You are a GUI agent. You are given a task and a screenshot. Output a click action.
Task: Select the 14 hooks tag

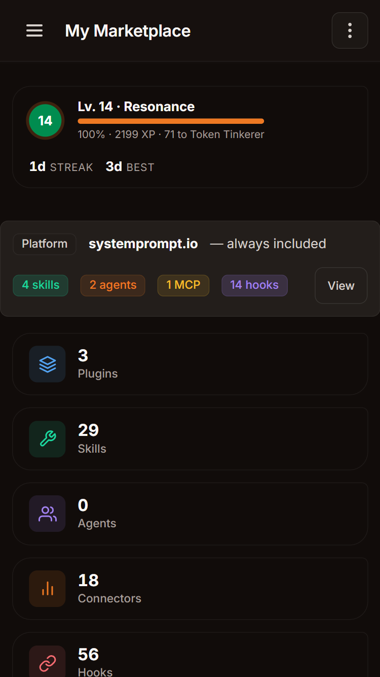(254, 285)
